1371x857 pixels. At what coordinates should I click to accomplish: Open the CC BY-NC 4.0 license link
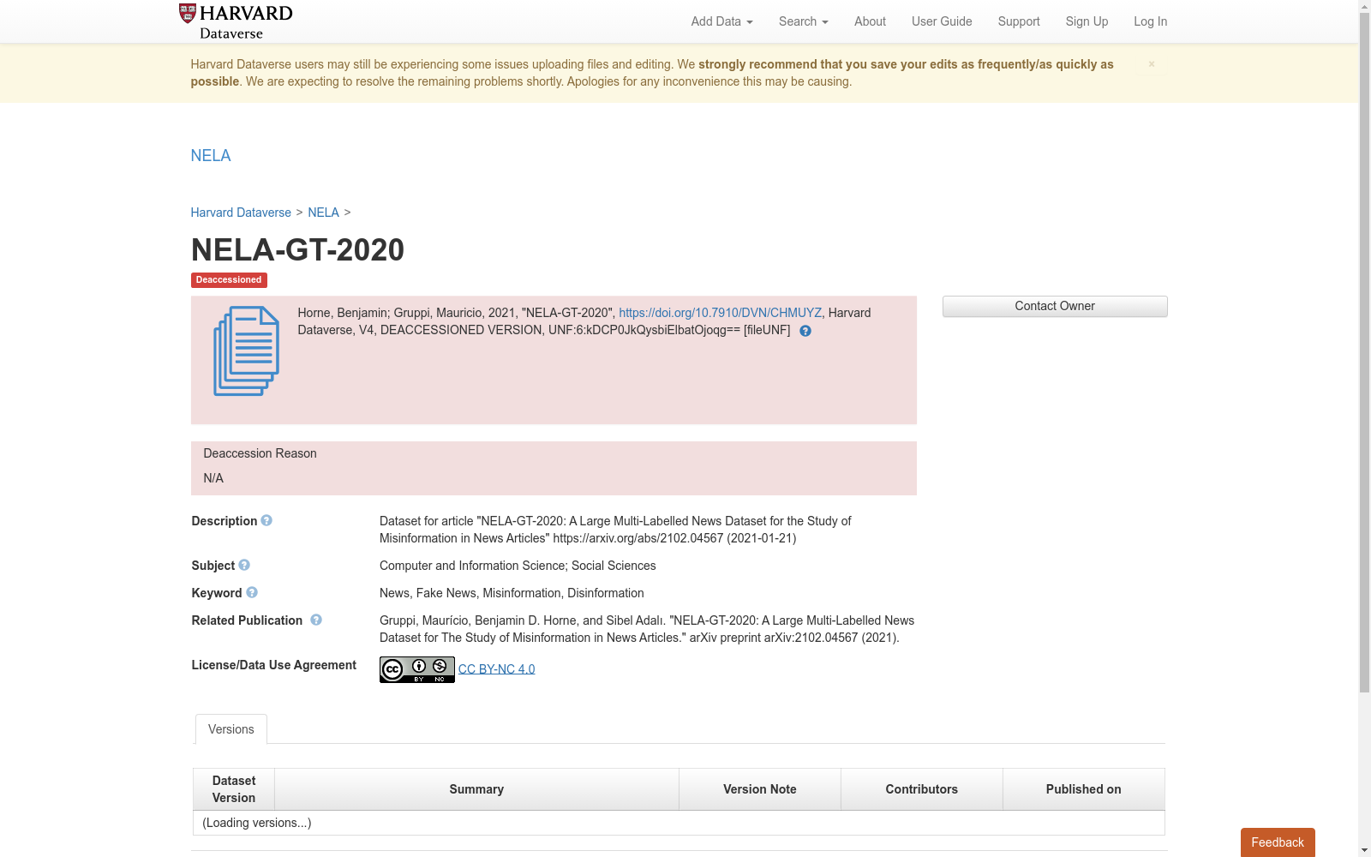tap(496, 669)
